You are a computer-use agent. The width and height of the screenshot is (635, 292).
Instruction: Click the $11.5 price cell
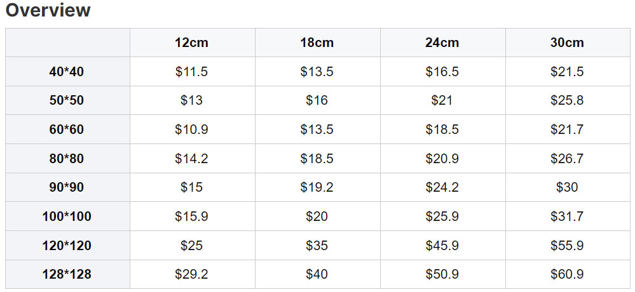pyautogui.click(x=192, y=72)
